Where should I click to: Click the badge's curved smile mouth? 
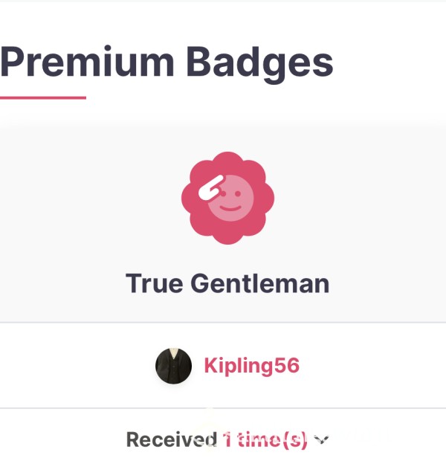[x=230, y=208]
